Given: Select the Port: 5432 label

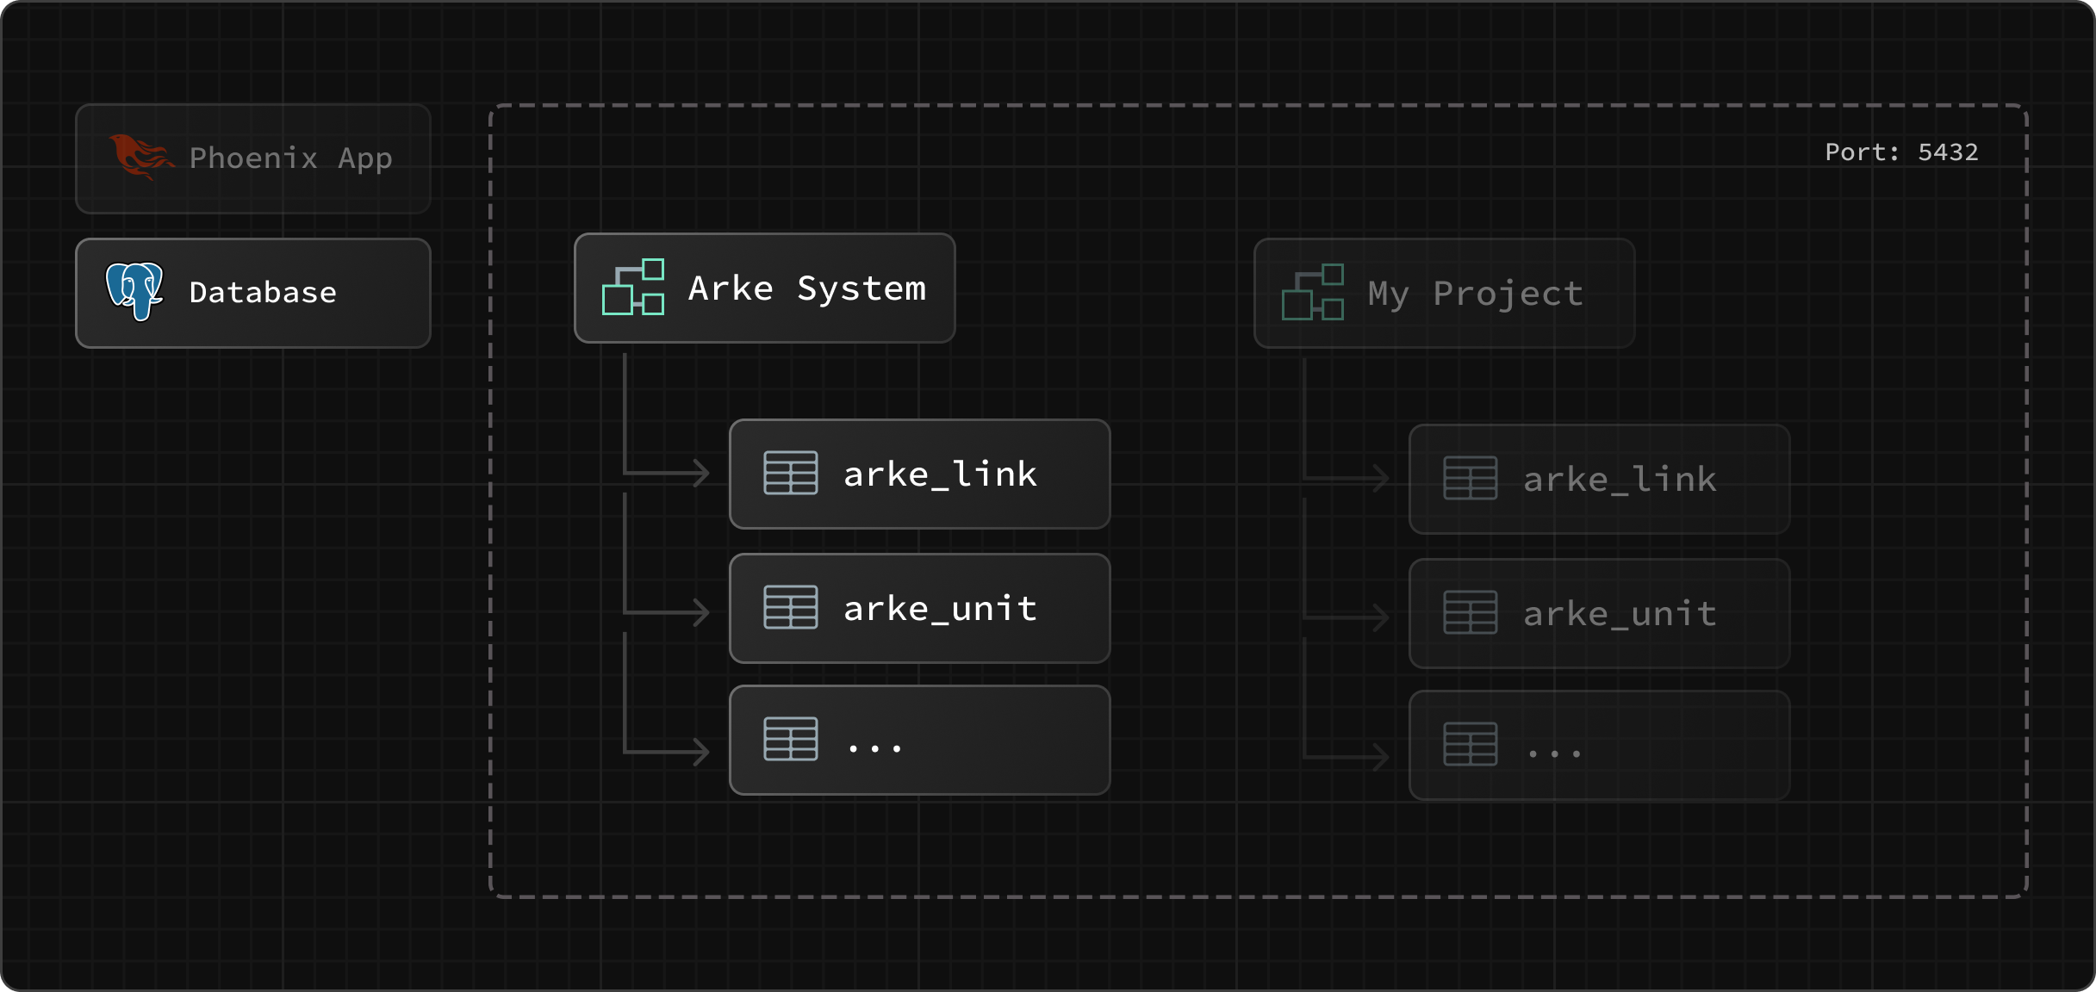Looking at the screenshot, I should pyautogui.click(x=1901, y=152).
